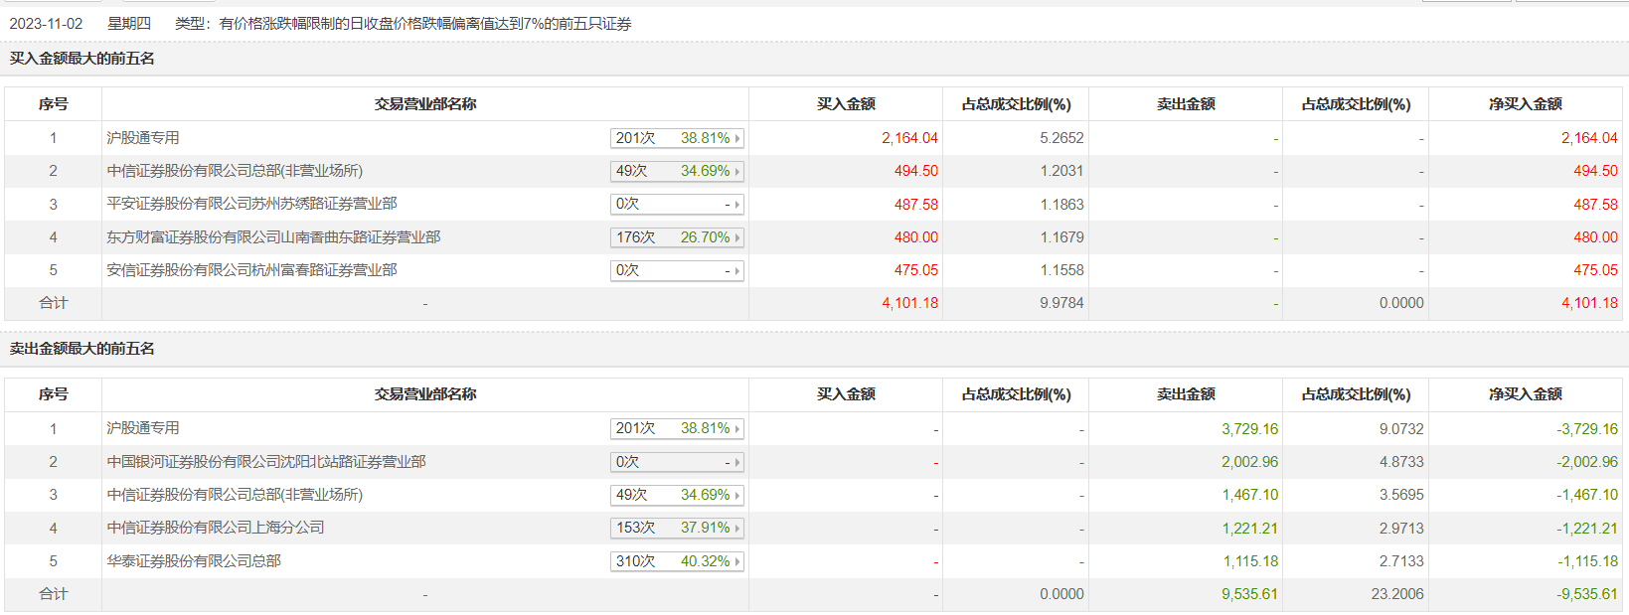Open 东方财富证券股份有限公司山南香曲东路证券营业部
The image size is (1629, 615).
pyautogui.click(x=273, y=237)
